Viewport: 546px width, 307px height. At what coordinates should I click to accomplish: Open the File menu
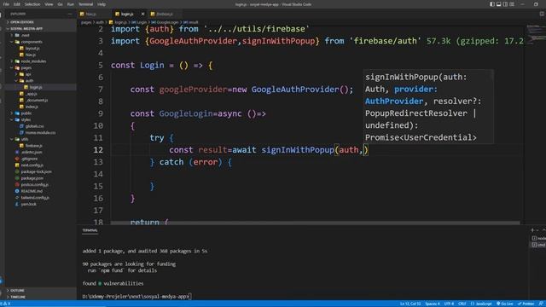click(x=6, y=4)
